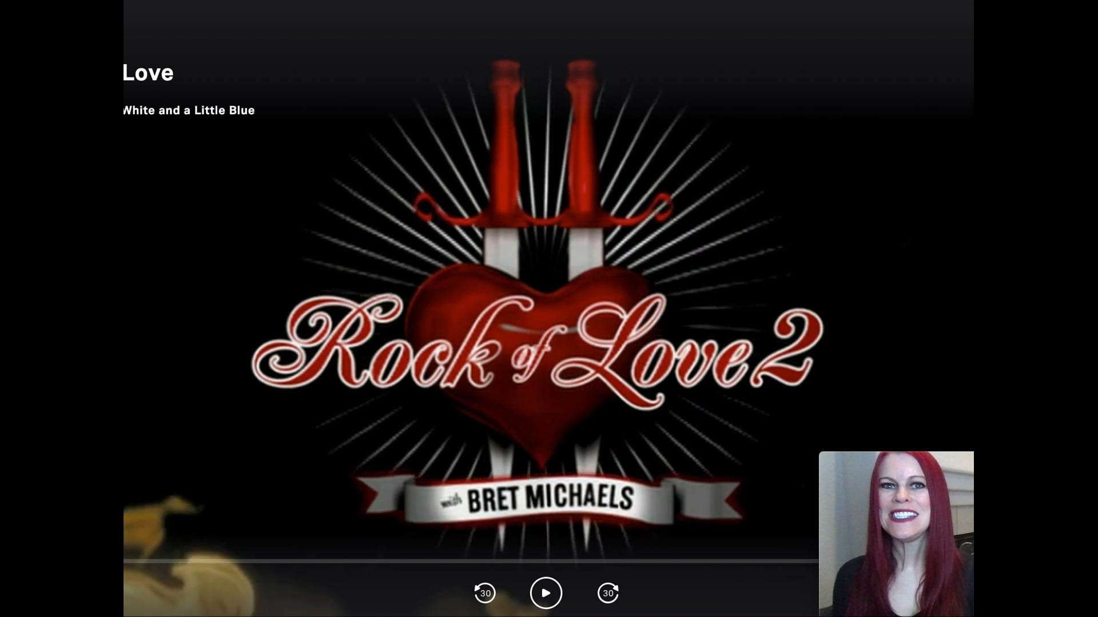
Task: Toggle playback by clicking the play control
Action: pyautogui.click(x=547, y=593)
